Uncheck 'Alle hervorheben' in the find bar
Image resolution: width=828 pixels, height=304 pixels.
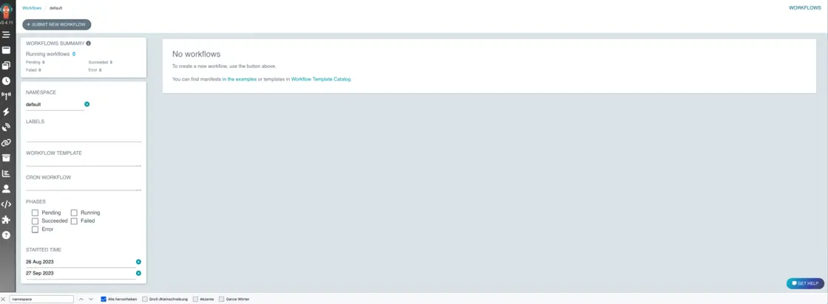click(x=103, y=299)
